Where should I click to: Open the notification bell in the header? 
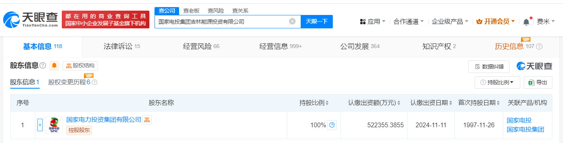526,22
